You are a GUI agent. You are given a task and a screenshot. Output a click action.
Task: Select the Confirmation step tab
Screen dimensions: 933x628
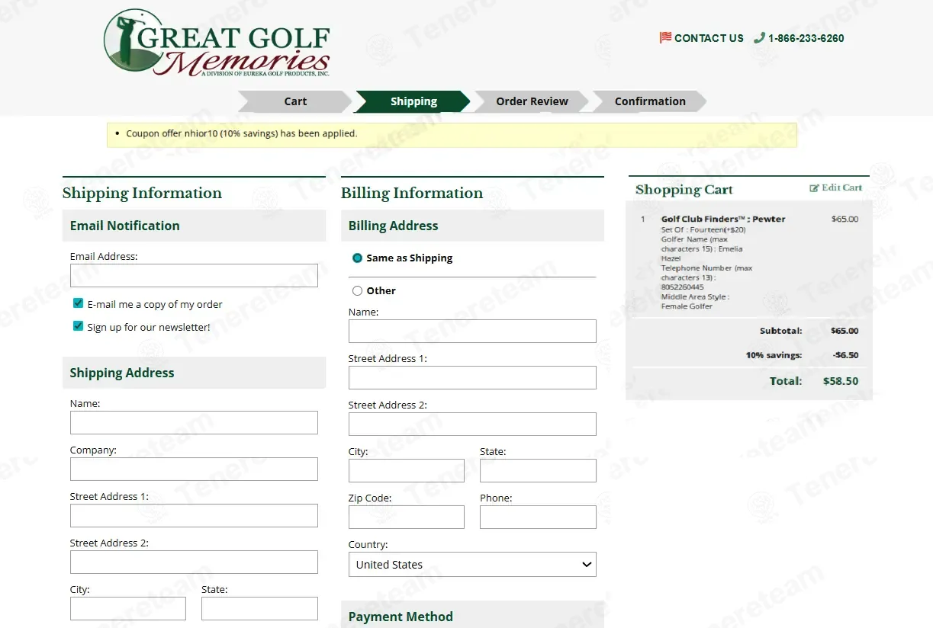click(x=650, y=101)
